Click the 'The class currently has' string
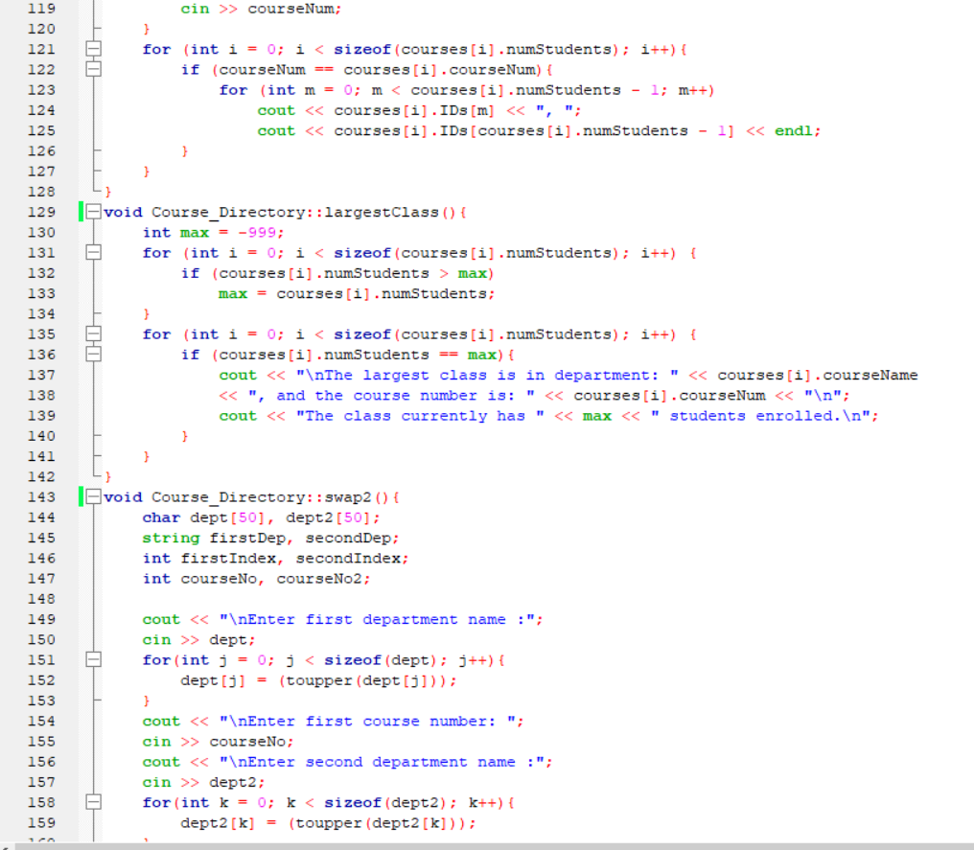974x850 pixels. pos(420,415)
